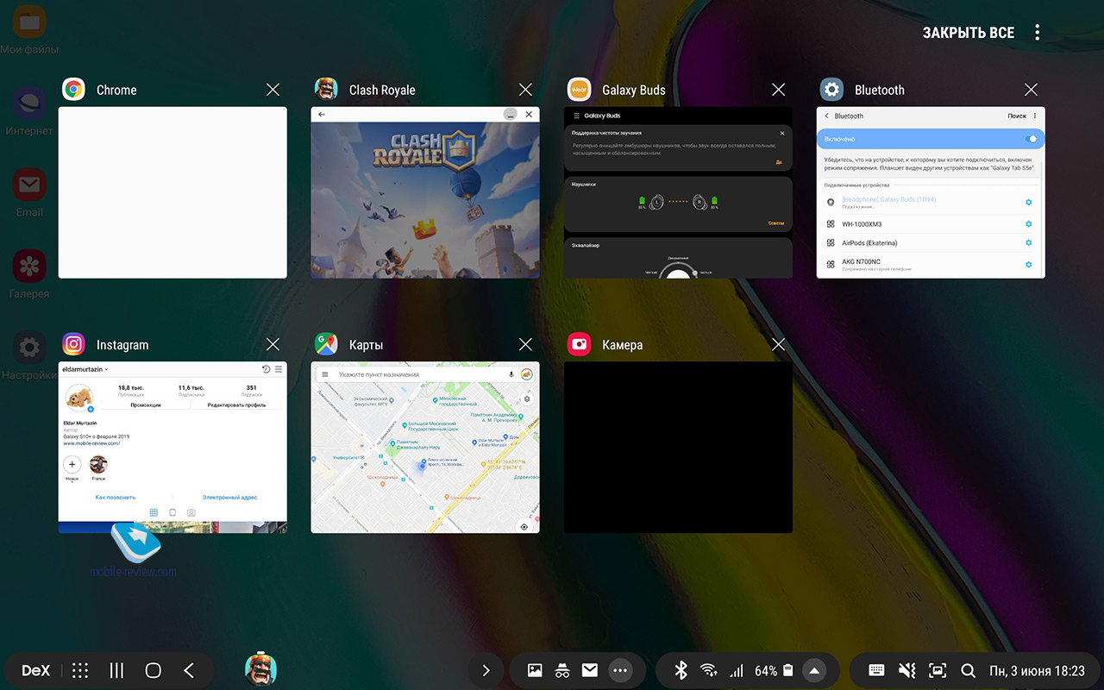1104x690 pixels.
Task: Open Email desktop icon
Action: (29, 192)
